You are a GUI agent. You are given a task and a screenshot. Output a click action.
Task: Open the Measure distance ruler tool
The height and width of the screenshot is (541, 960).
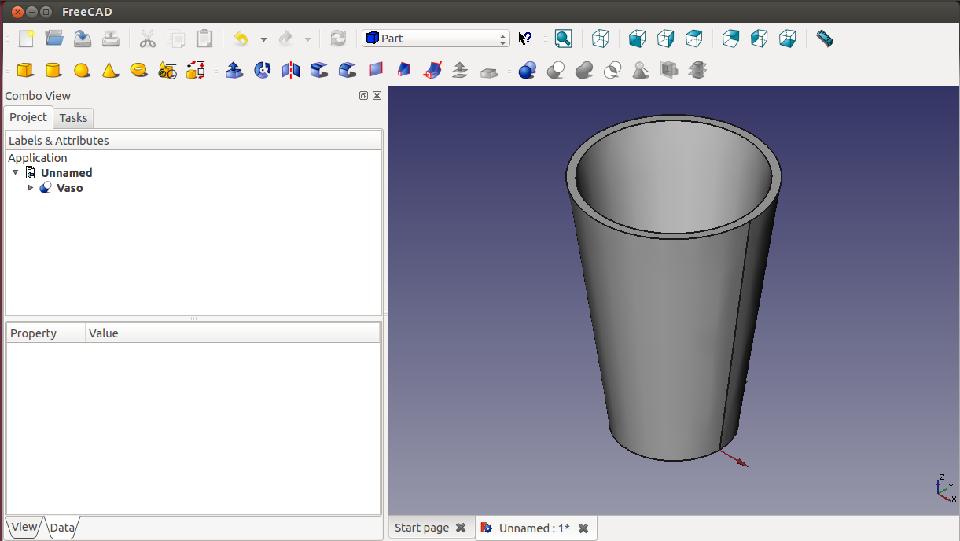(824, 39)
